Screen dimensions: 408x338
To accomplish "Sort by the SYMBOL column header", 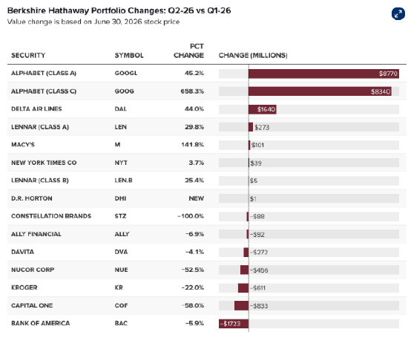I will point(129,55).
